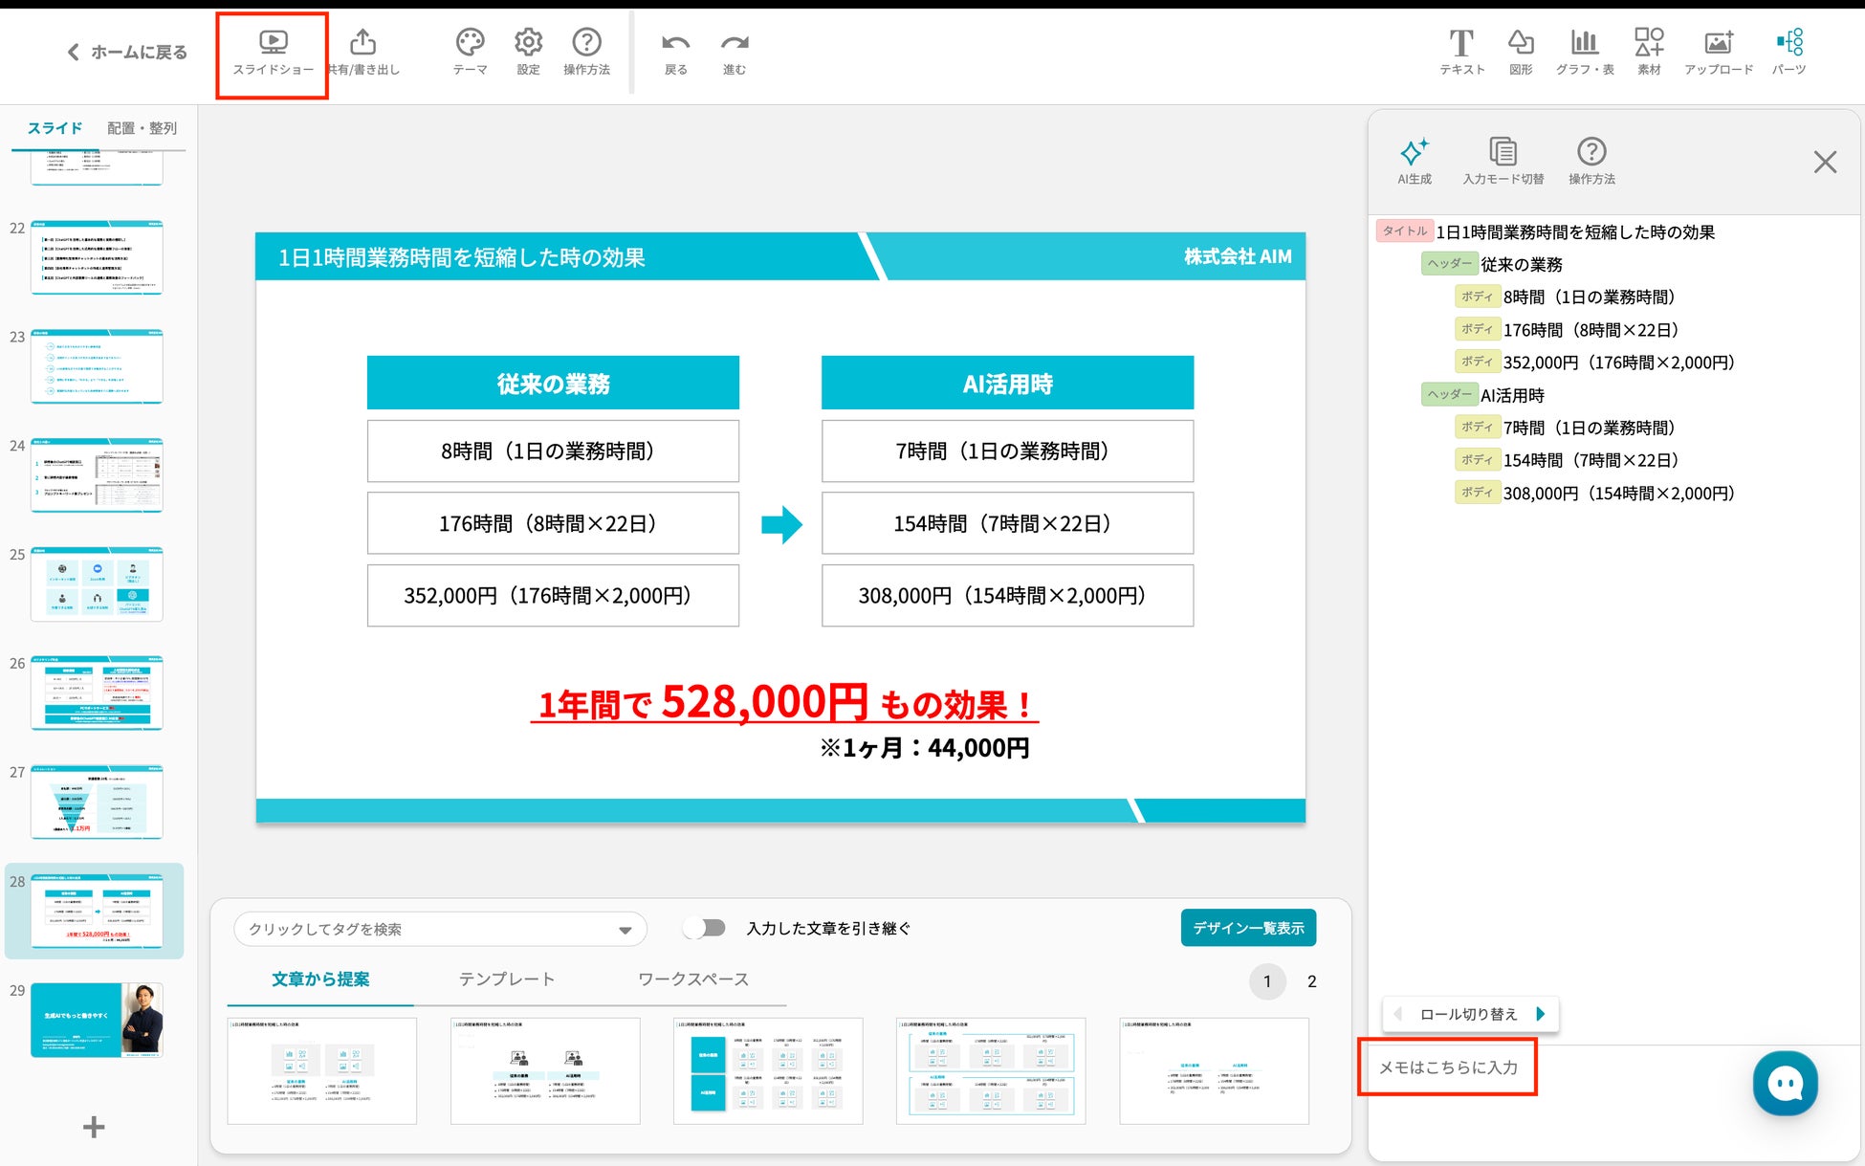
Task: Go back via ホームに戻る link
Action: (x=127, y=53)
